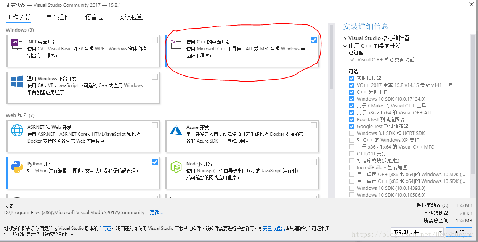The image size is (478, 242).
Task: Click the Azure development logo icon
Action: tap(176, 130)
